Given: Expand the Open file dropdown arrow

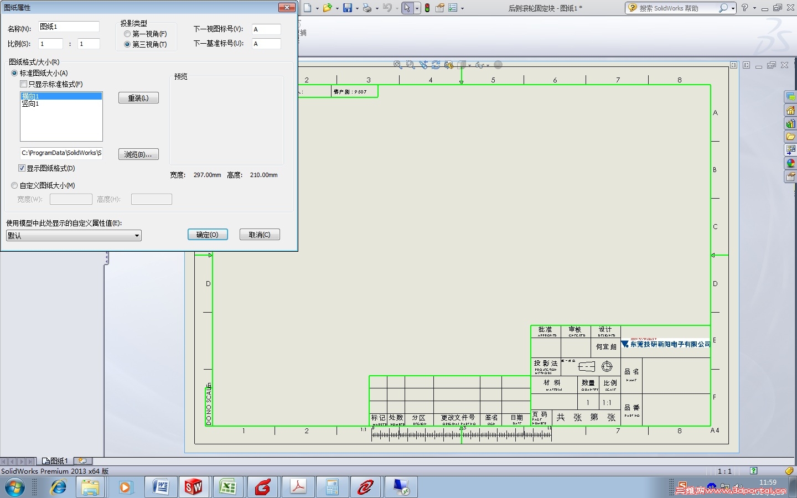Looking at the screenshot, I should pyautogui.click(x=337, y=8).
